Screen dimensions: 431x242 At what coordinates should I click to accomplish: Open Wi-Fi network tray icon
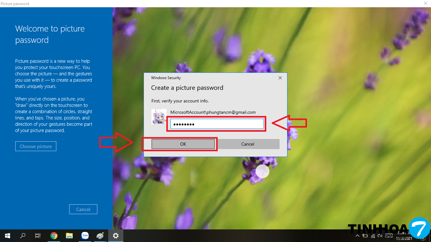pos(373,236)
